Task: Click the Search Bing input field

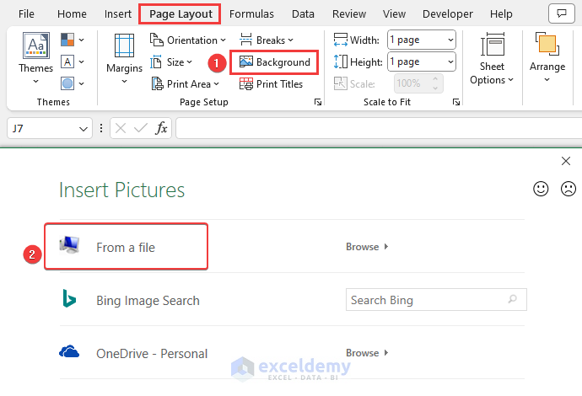Action: click(x=427, y=300)
